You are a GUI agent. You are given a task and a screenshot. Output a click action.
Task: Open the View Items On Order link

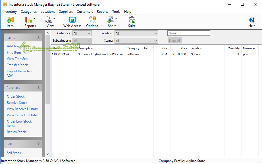pos(22,115)
